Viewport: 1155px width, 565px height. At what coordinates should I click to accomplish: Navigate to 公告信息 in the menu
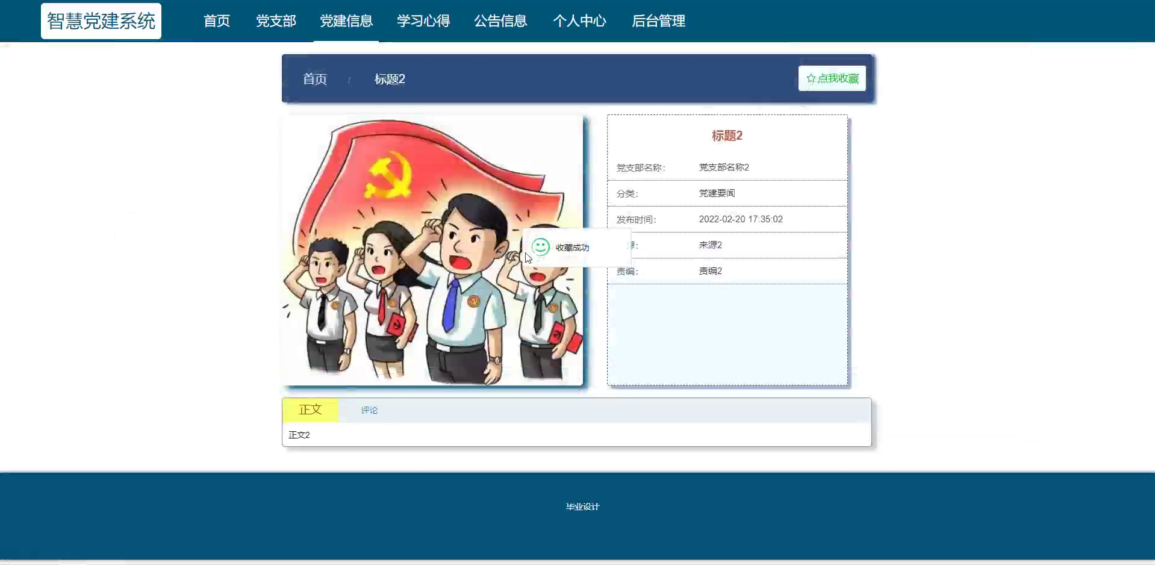pos(500,21)
